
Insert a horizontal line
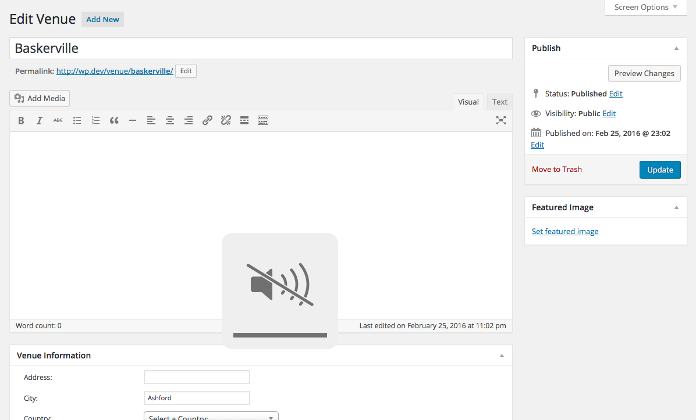click(x=133, y=121)
